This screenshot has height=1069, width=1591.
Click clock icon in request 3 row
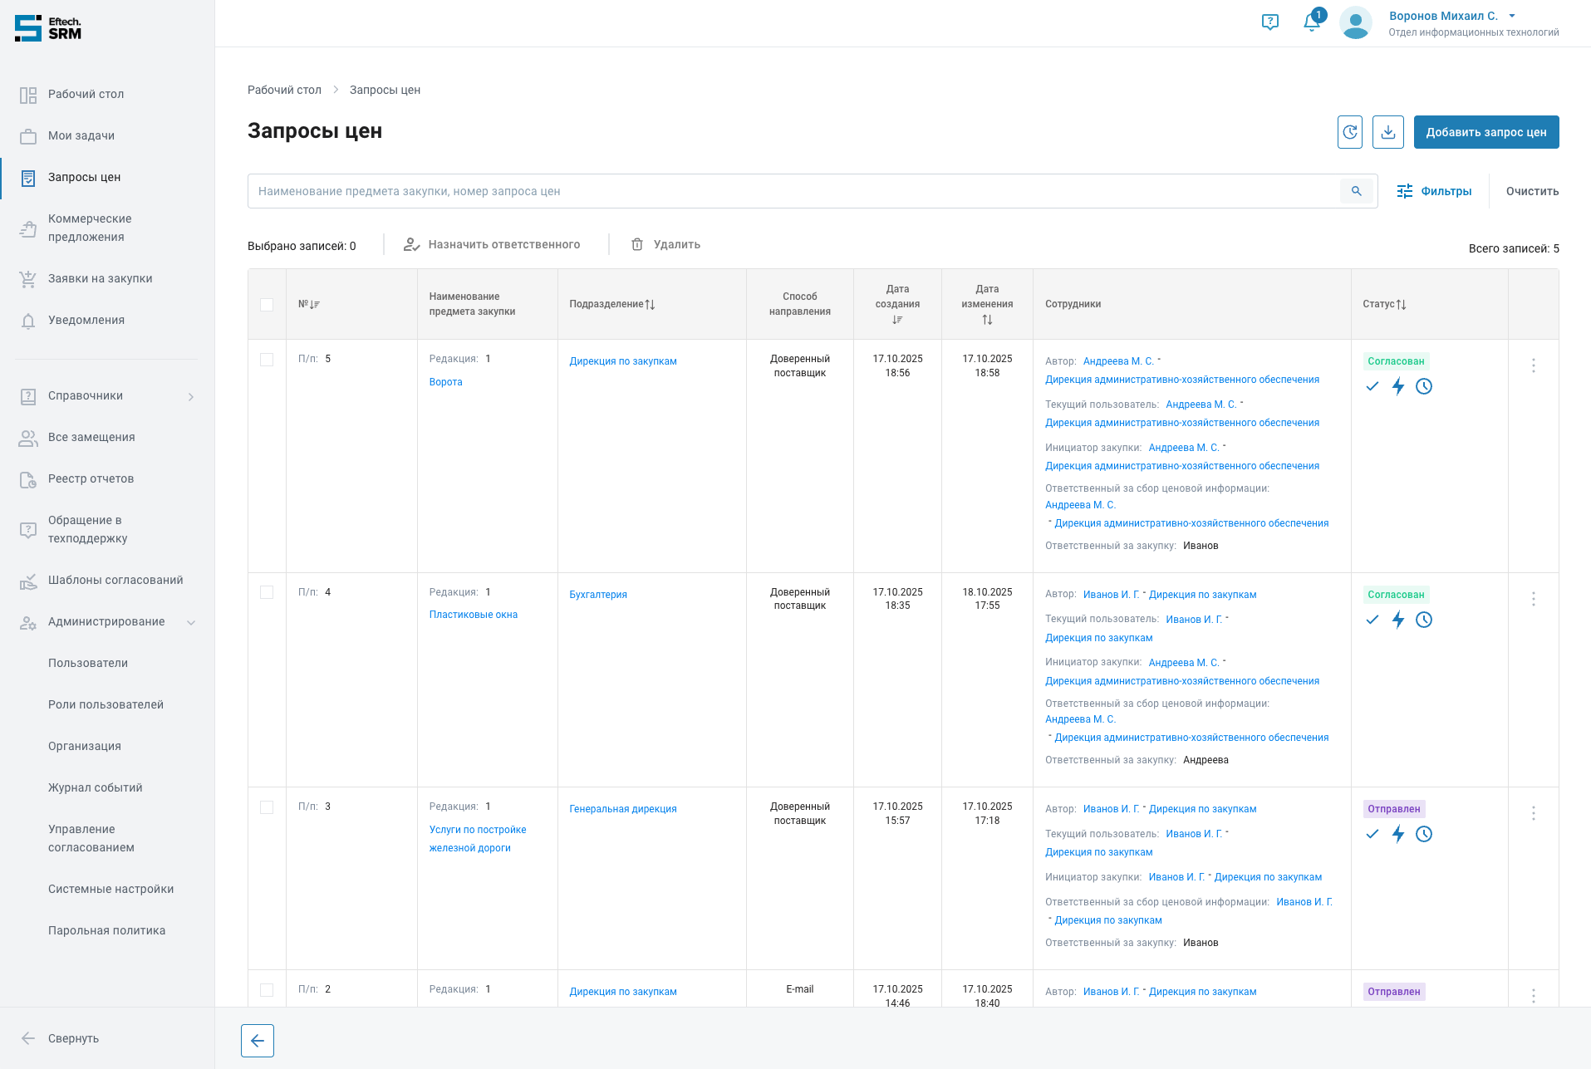[x=1424, y=834]
